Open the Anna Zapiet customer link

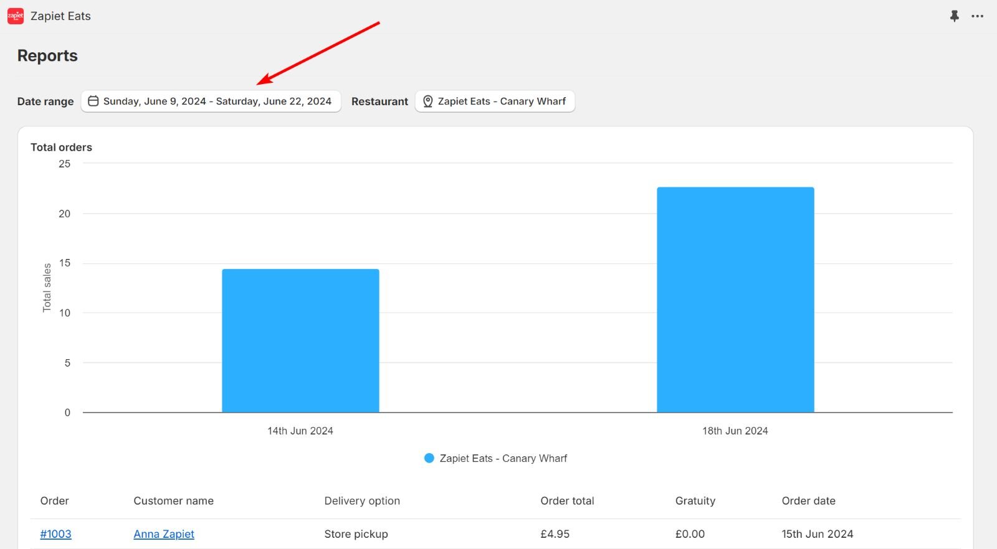(x=164, y=534)
